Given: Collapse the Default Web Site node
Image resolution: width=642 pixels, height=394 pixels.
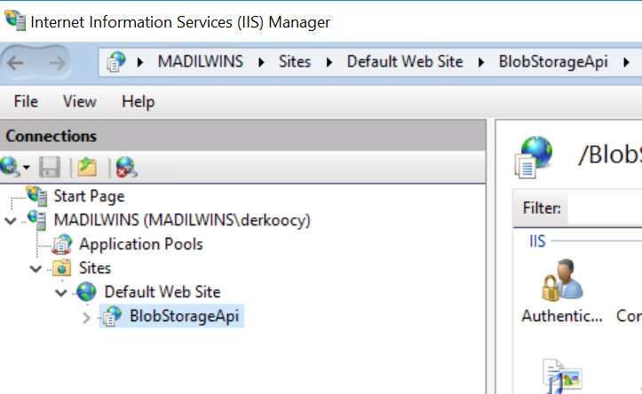Looking at the screenshot, I should pyautogui.click(x=61, y=292).
